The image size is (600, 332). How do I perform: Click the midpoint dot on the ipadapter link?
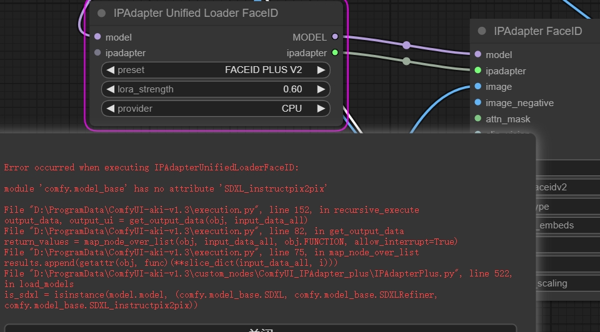point(407,61)
